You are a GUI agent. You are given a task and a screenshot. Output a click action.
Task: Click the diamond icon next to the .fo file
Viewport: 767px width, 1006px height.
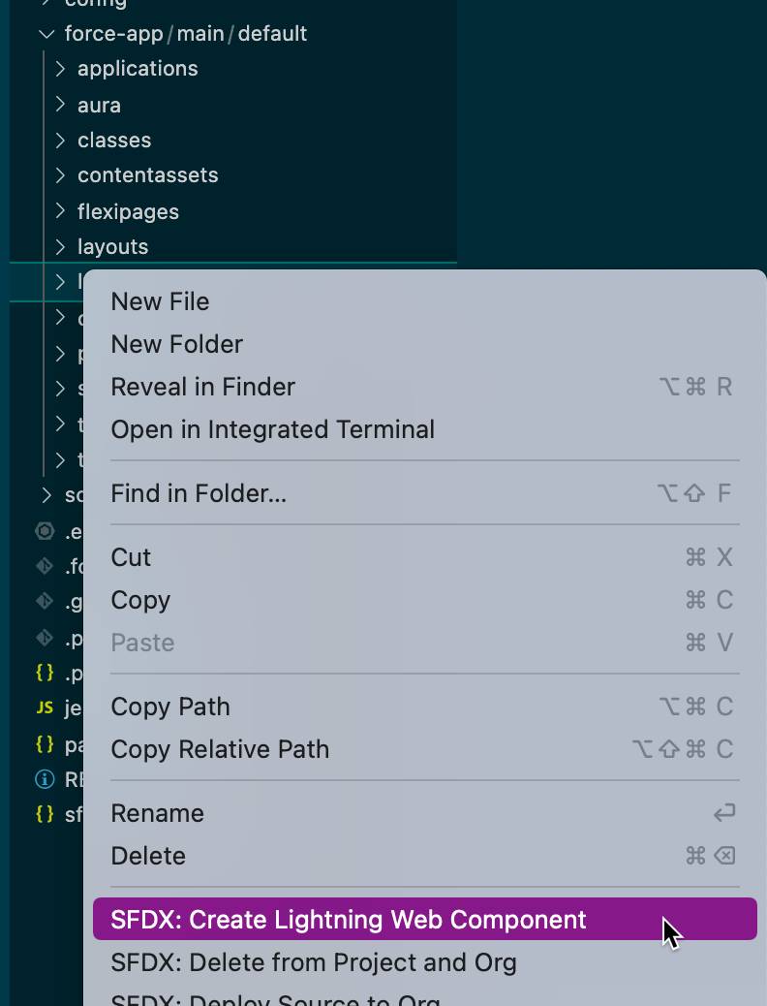(45, 566)
